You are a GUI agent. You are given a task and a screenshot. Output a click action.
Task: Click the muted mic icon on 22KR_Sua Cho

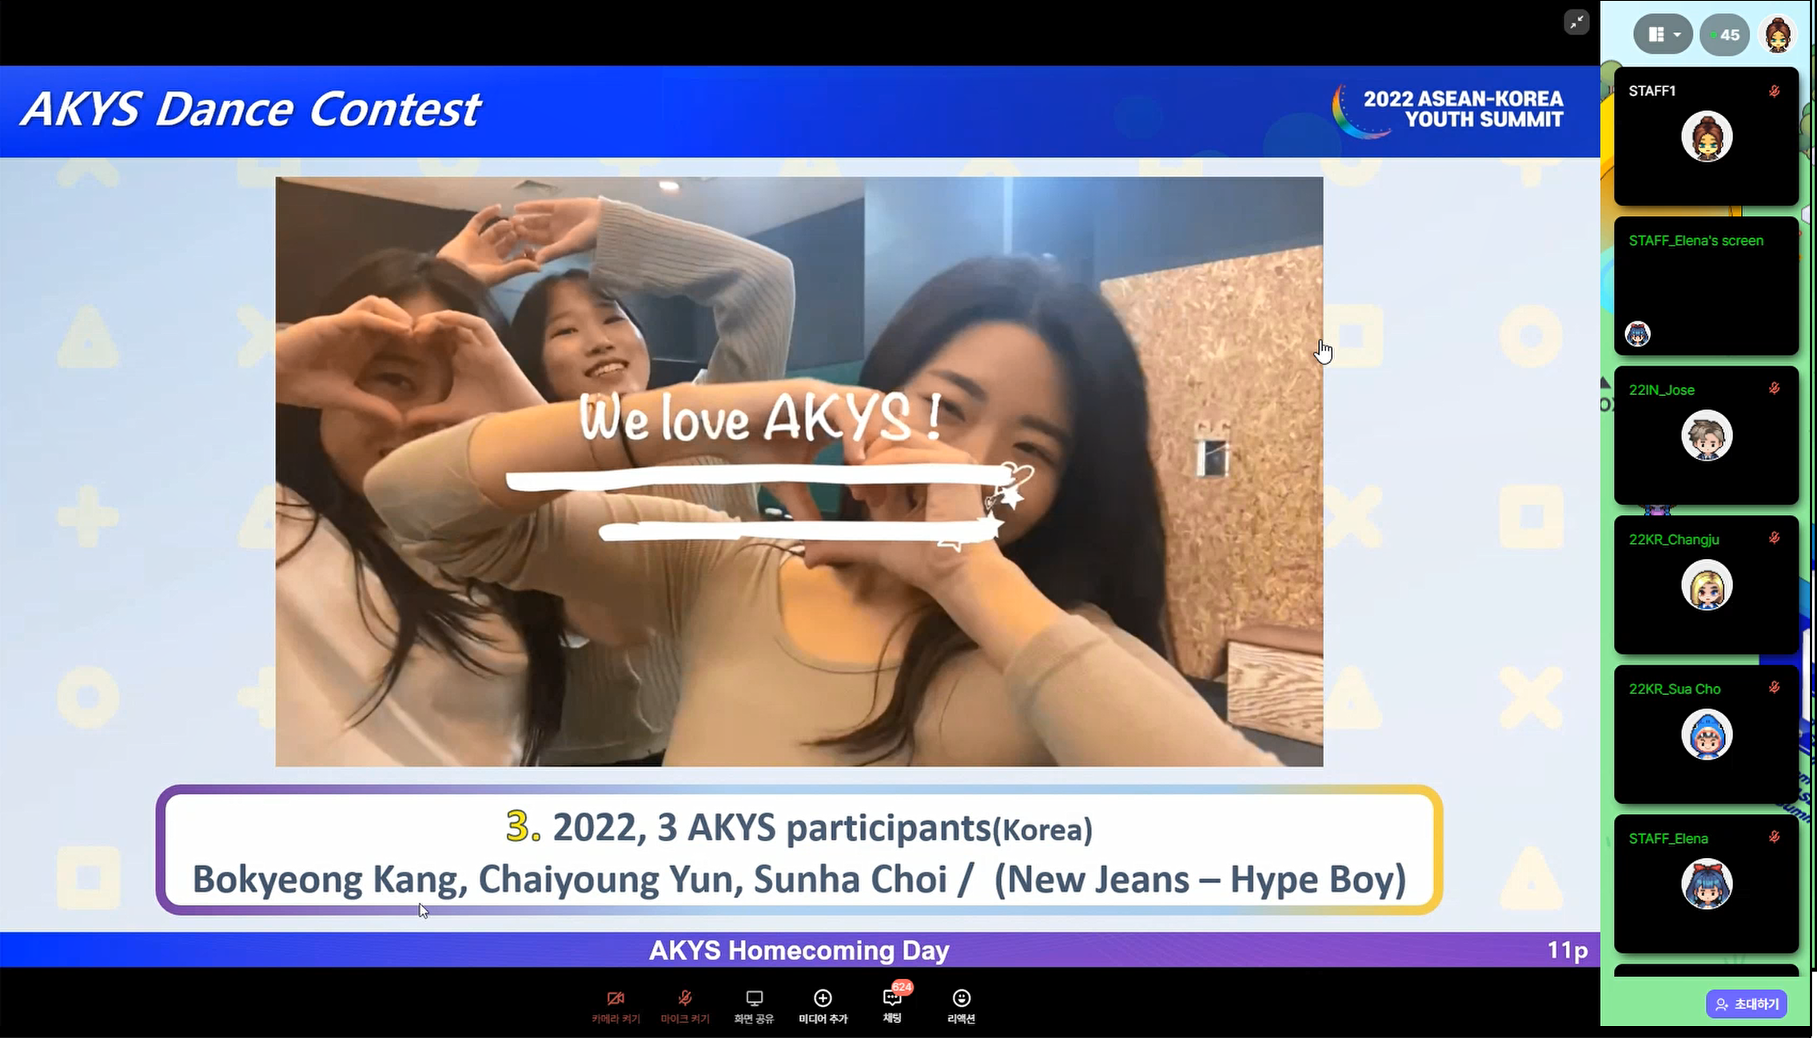tap(1774, 688)
